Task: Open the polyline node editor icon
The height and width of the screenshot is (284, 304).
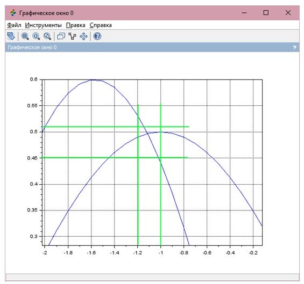Action: pos(73,36)
